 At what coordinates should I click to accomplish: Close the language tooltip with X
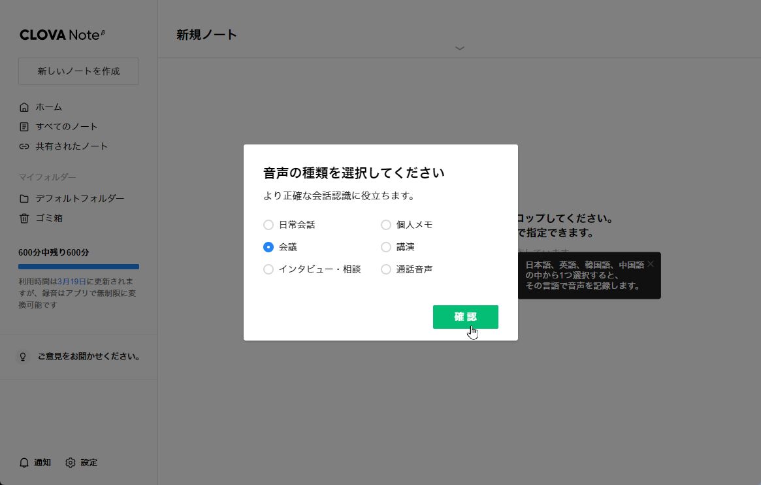coord(650,264)
